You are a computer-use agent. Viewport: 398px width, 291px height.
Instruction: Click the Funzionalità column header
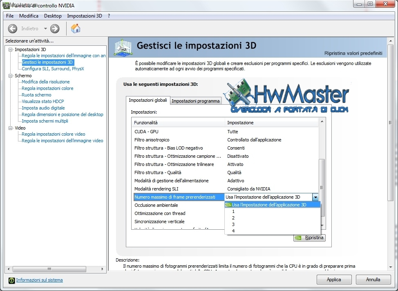pos(179,123)
